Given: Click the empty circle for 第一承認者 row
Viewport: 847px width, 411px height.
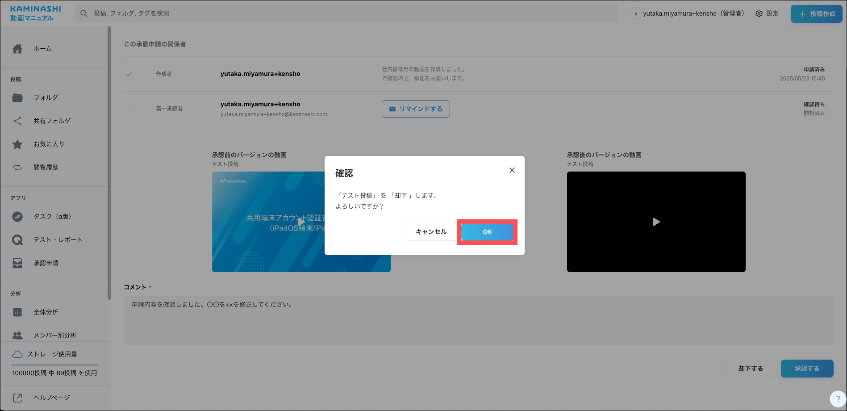Looking at the screenshot, I should coord(129,109).
